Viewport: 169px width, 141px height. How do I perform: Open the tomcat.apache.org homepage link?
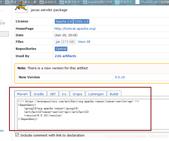(x=75, y=28)
